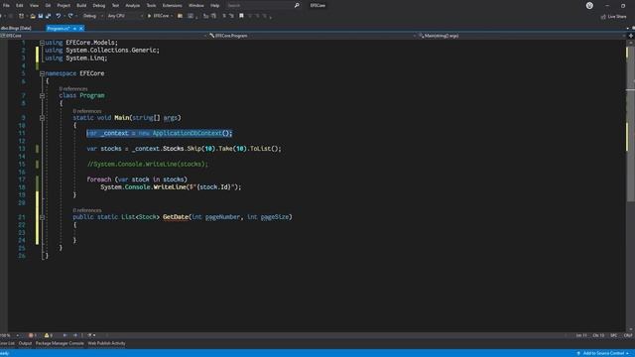Viewport: 635px width, 357px height.
Task: Open the Build menu
Action: point(81,6)
